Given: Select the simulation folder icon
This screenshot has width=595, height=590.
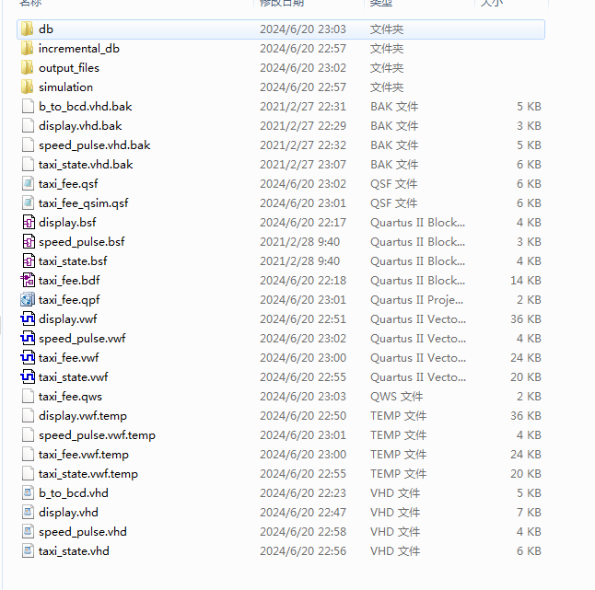Looking at the screenshot, I should pyautogui.click(x=28, y=87).
